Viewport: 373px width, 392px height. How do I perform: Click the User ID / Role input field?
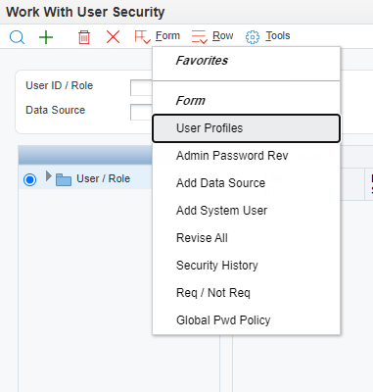tap(141, 87)
